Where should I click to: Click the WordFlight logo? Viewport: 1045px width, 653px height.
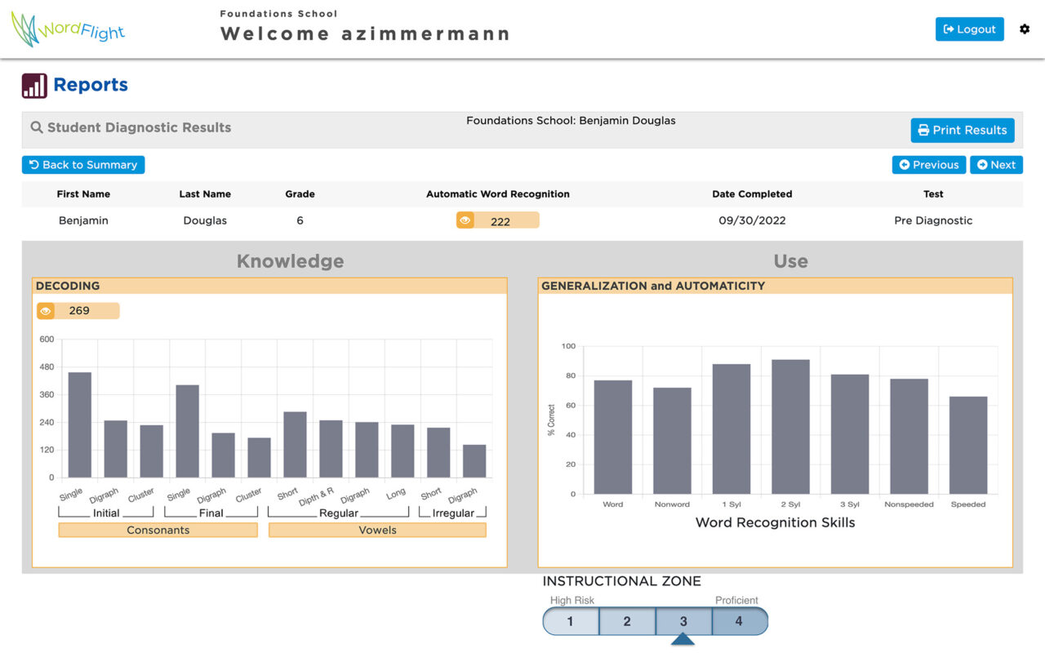tap(68, 29)
